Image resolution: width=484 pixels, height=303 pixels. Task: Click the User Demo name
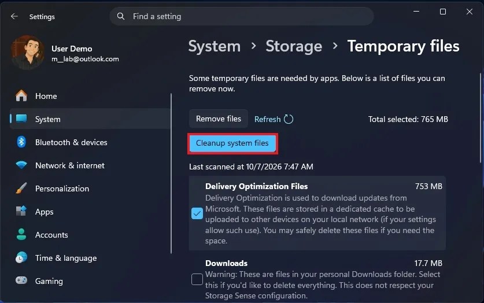pos(72,49)
